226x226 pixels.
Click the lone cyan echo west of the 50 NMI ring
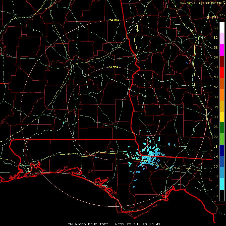(x=64, y=123)
